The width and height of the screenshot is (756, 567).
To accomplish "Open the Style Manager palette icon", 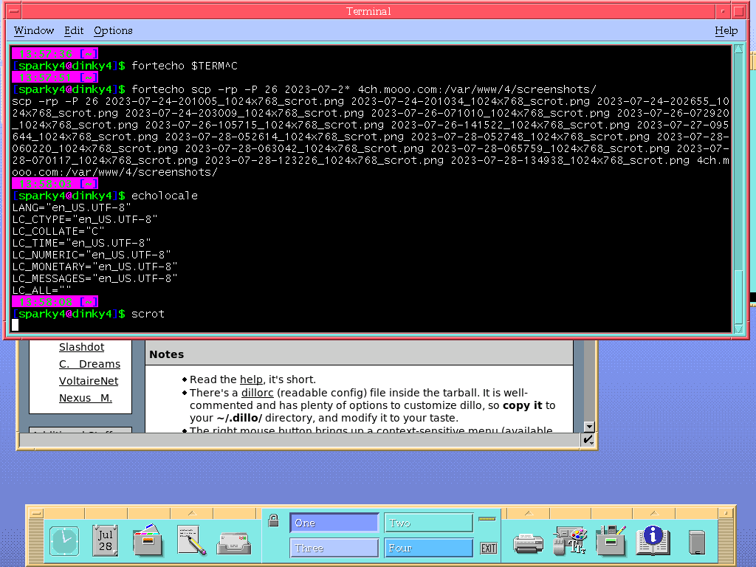I will (570, 541).
